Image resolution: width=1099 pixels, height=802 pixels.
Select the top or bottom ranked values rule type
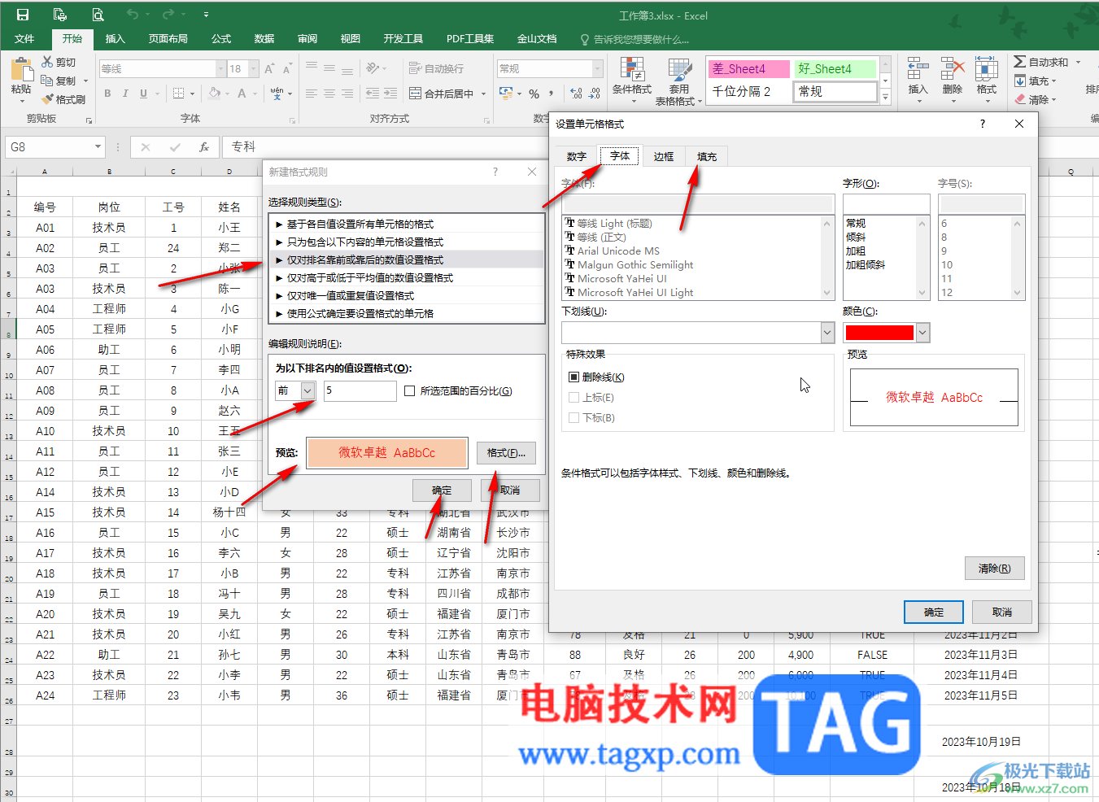[x=406, y=260]
